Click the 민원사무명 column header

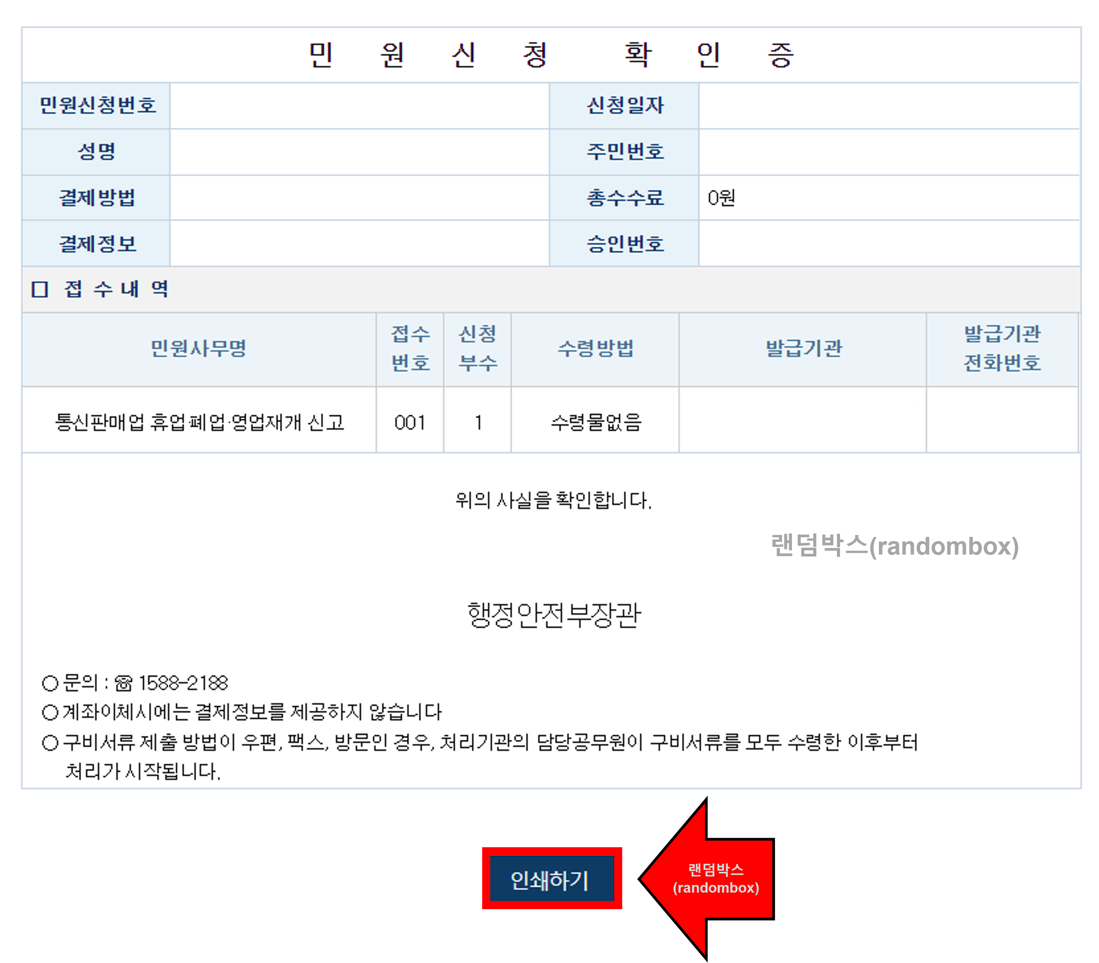[x=199, y=349]
